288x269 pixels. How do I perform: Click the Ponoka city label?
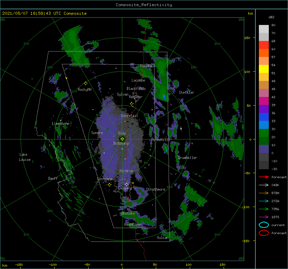[146, 66]
